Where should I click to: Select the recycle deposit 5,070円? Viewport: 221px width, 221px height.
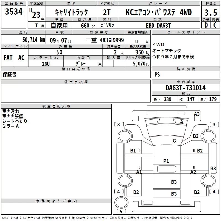point(141,64)
